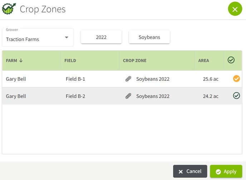
Task: Sort by the FIELD column header
Action: 70,61
